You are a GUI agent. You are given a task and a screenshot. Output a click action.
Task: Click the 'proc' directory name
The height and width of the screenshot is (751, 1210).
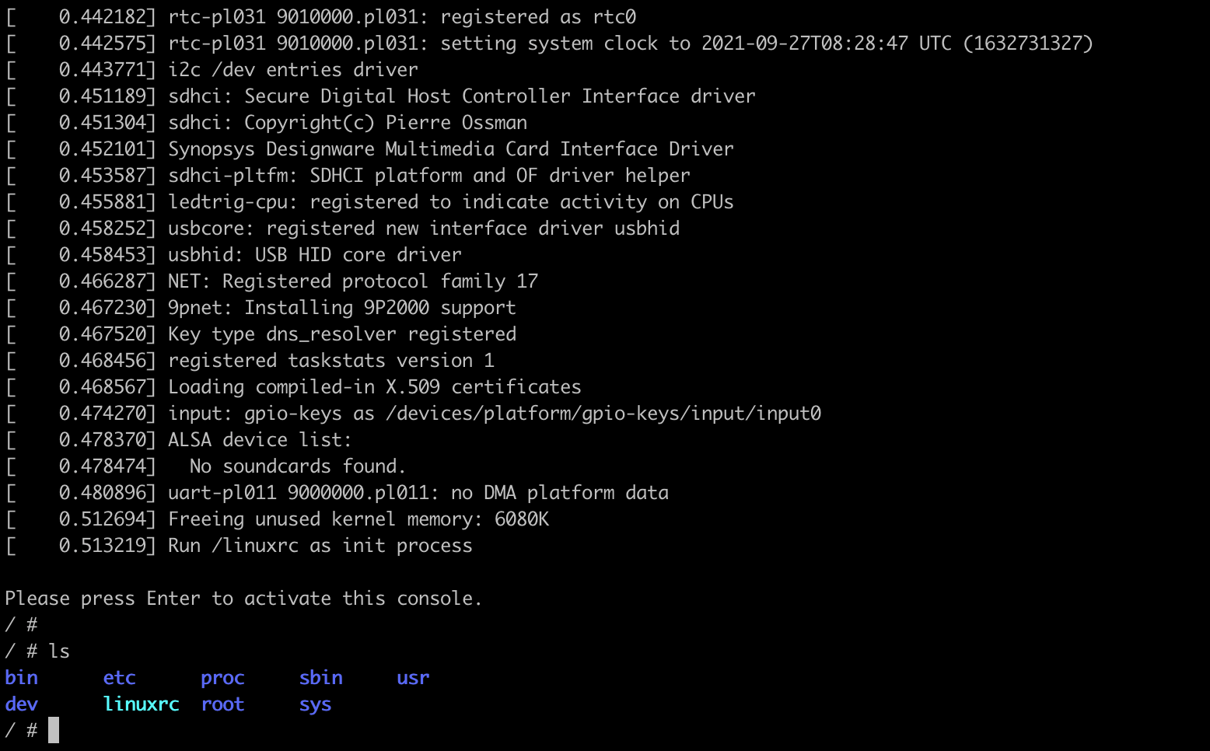coord(222,678)
